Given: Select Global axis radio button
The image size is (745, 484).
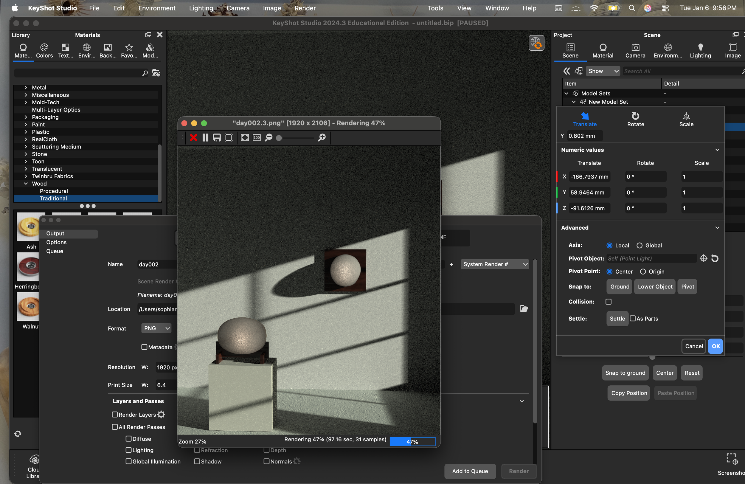Looking at the screenshot, I should click(x=639, y=246).
